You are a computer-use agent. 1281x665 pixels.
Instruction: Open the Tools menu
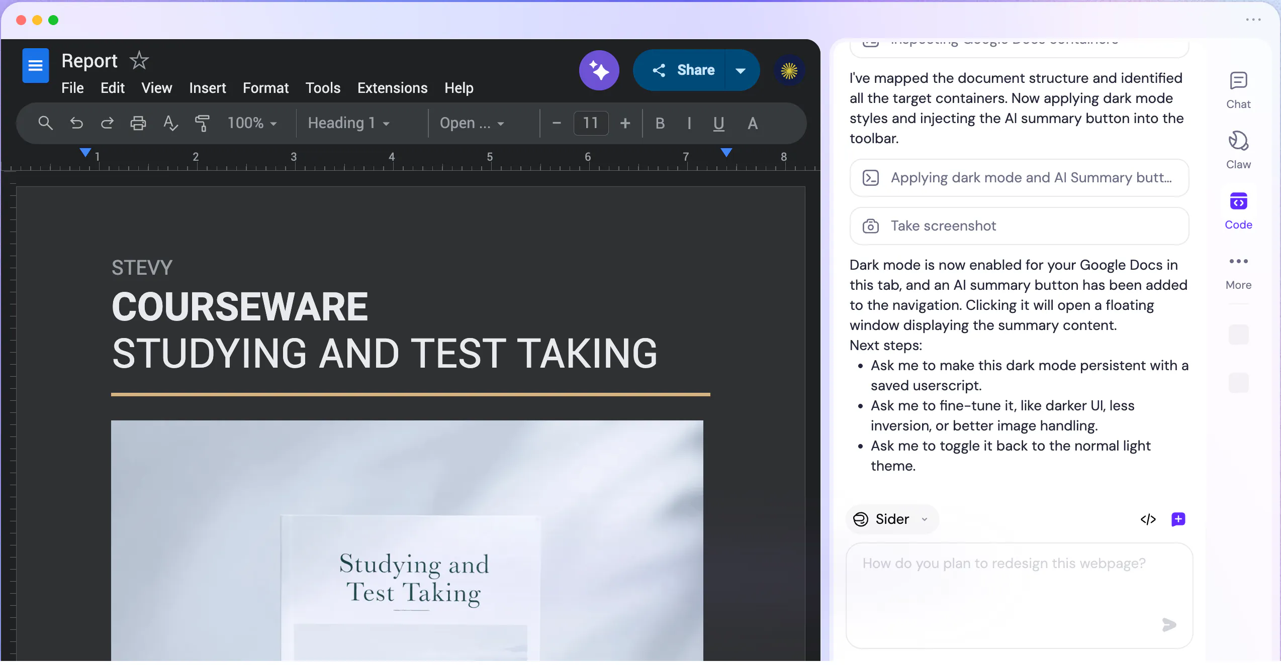tap(323, 88)
